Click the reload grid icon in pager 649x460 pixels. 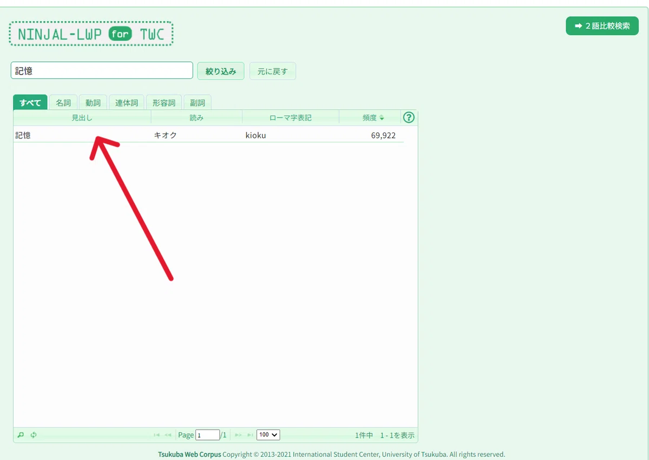(x=34, y=435)
